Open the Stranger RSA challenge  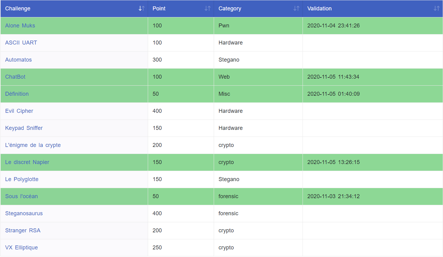click(23, 230)
